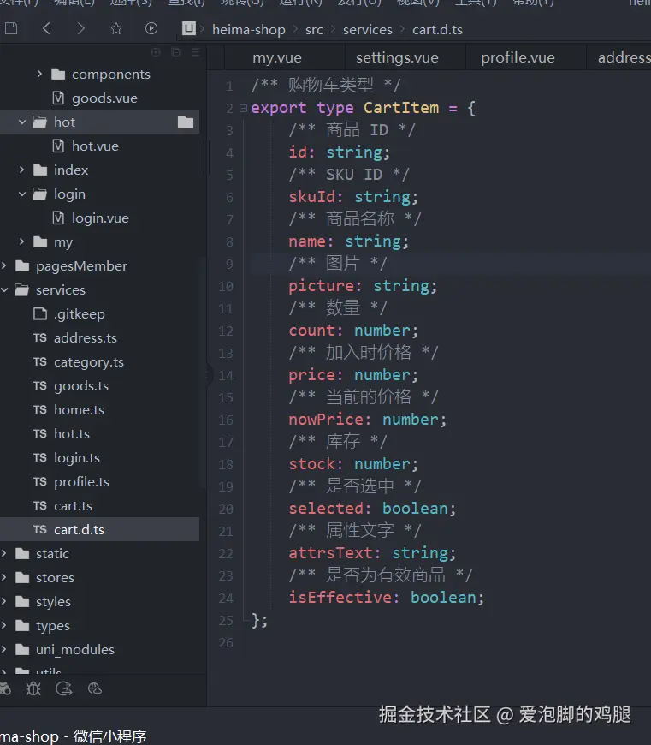Image resolution: width=651 pixels, height=745 pixels.
Task: Click line number 14 in the gutter
Action: (x=226, y=376)
